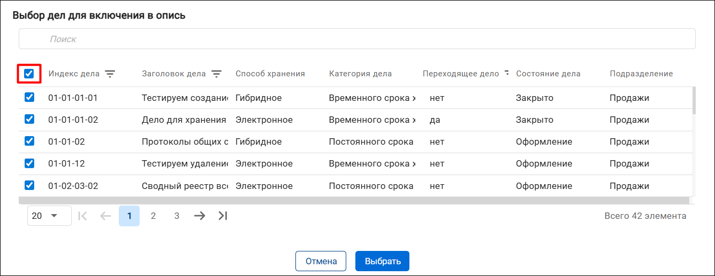Uncheck row 01-02-03-02 checkbox
This screenshot has height=276, width=715.
coord(29,186)
